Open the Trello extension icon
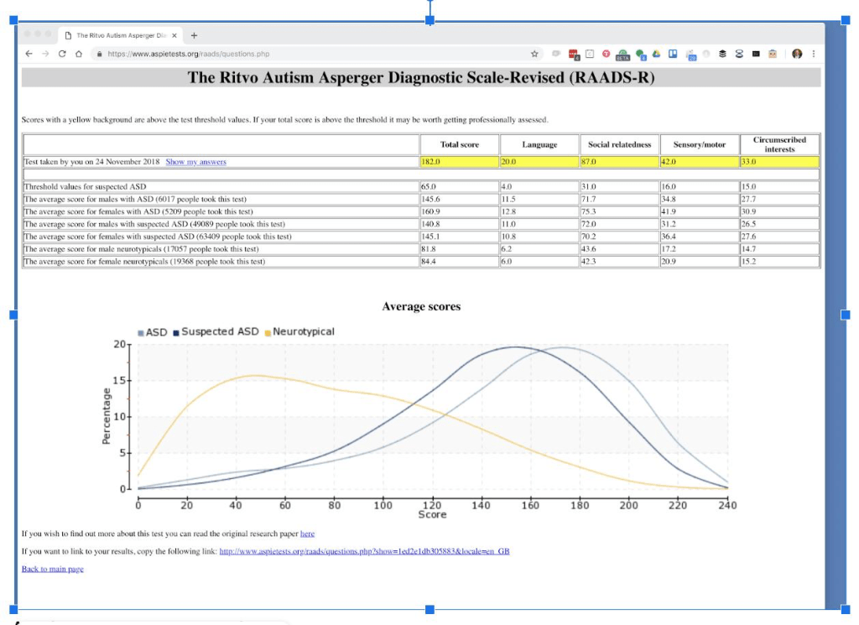 (673, 54)
